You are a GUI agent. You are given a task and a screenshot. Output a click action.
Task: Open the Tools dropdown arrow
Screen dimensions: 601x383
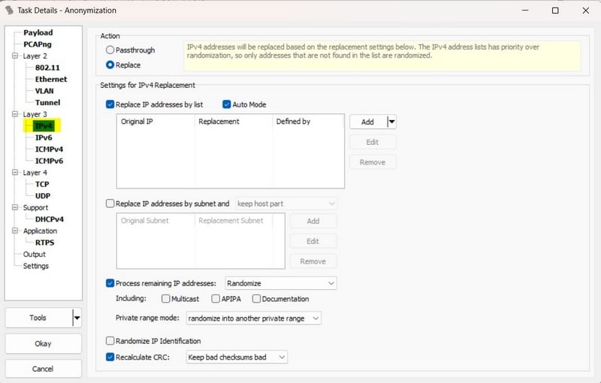click(77, 318)
